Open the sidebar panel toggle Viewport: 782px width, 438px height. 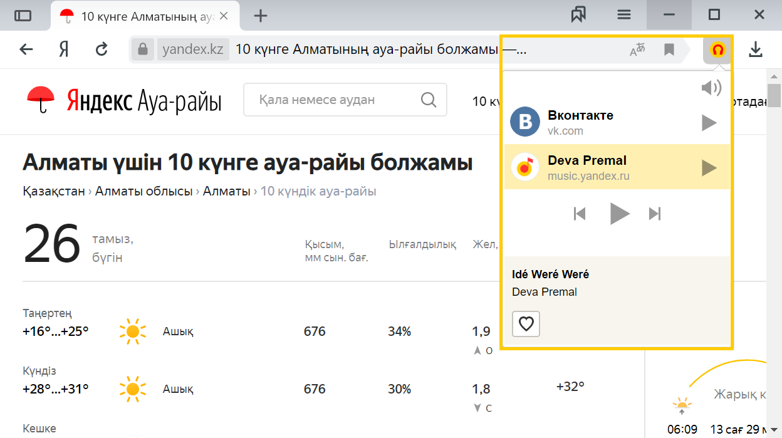click(23, 16)
